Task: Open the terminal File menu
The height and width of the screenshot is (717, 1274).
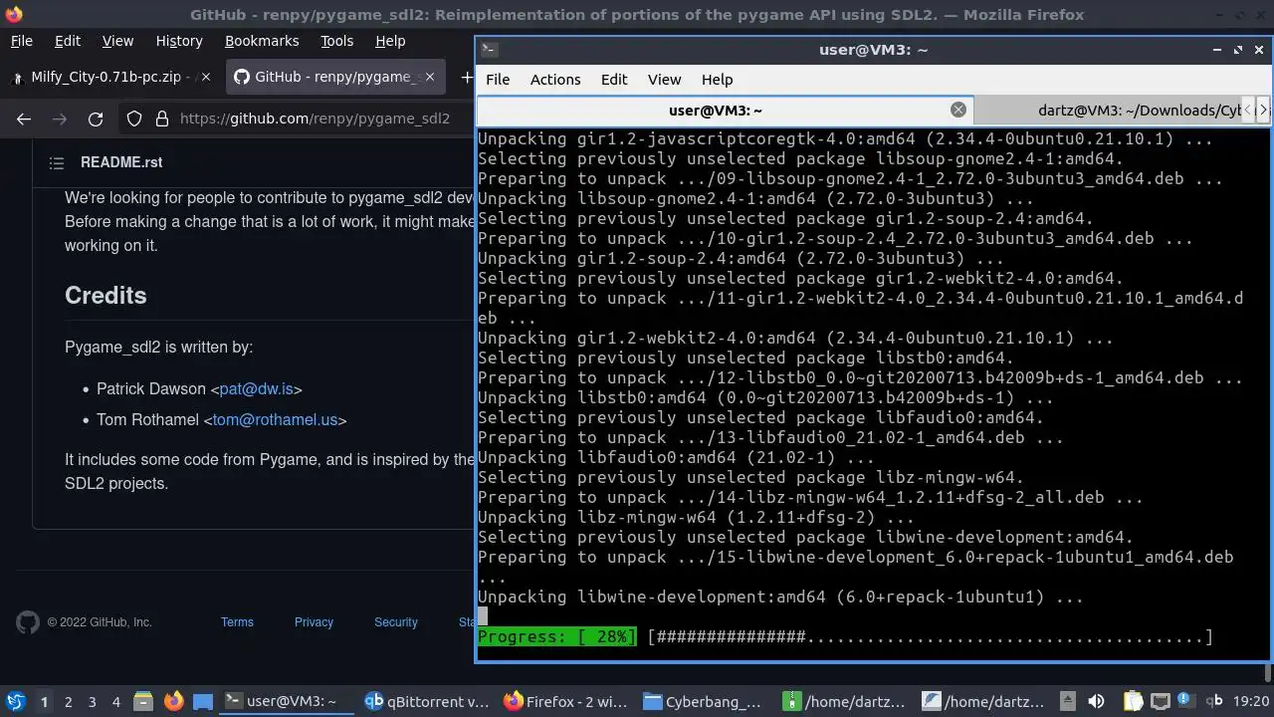Action: click(498, 80)
